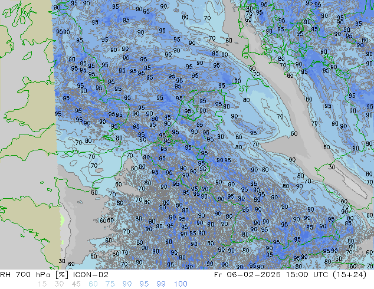Select legend value 60 in the color scale

click(x=93, y=284)
